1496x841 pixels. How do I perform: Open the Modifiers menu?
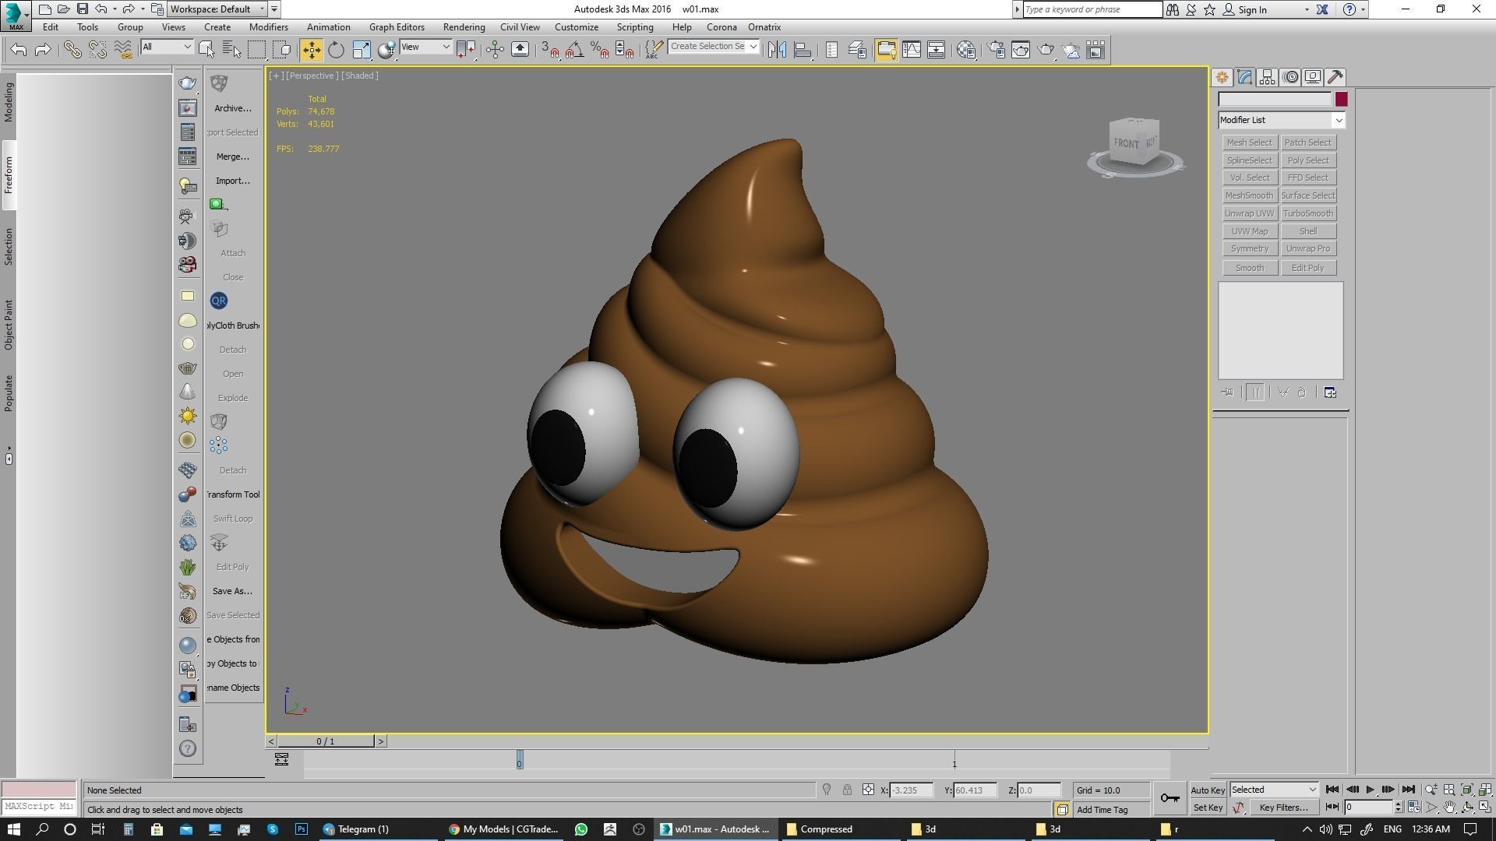pos(268,26)
